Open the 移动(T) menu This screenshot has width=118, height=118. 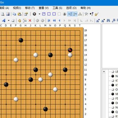point(30,8)
